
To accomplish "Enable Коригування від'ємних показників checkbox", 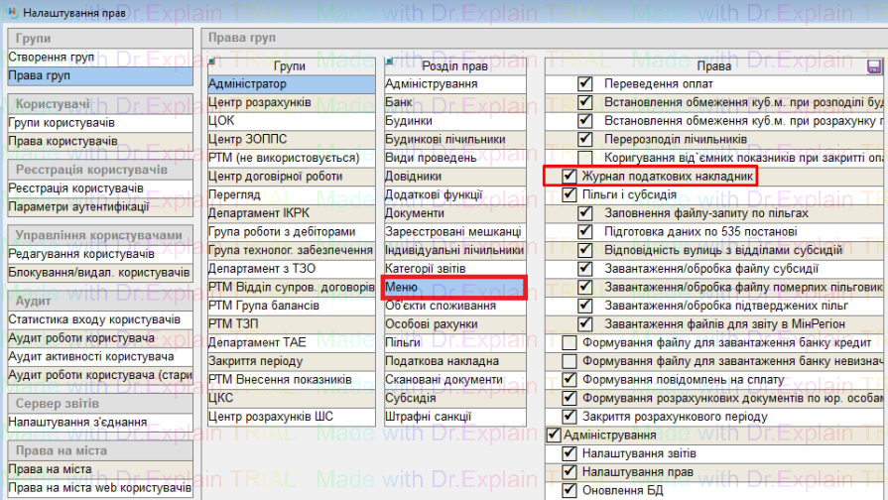I will coord(584,158).
